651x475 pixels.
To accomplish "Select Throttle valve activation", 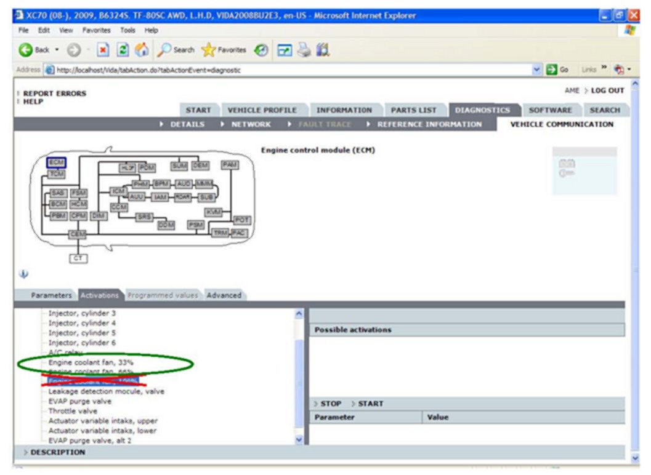I will coord(73,410).
